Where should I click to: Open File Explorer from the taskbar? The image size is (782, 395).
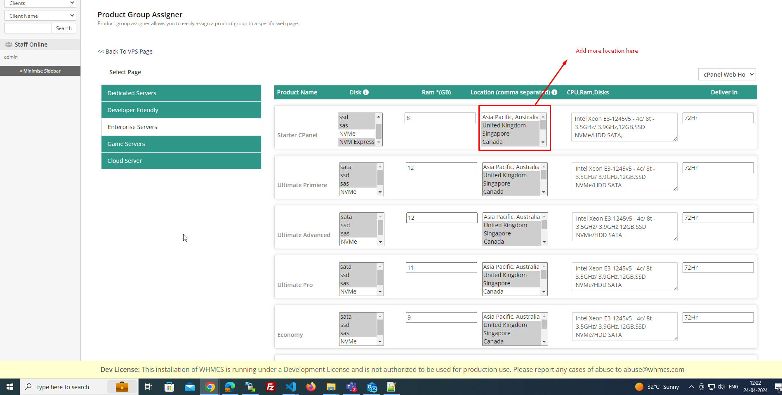tap(331, 387)
